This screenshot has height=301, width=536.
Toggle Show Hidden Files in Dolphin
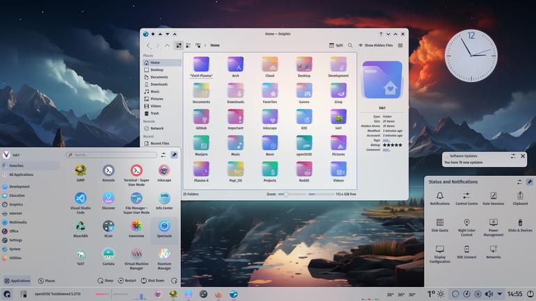coord(375,45)
